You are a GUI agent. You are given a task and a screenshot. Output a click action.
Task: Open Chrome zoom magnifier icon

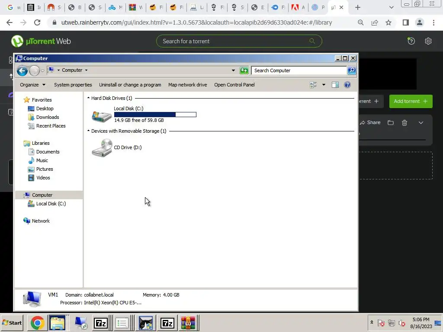coord(360,22)
